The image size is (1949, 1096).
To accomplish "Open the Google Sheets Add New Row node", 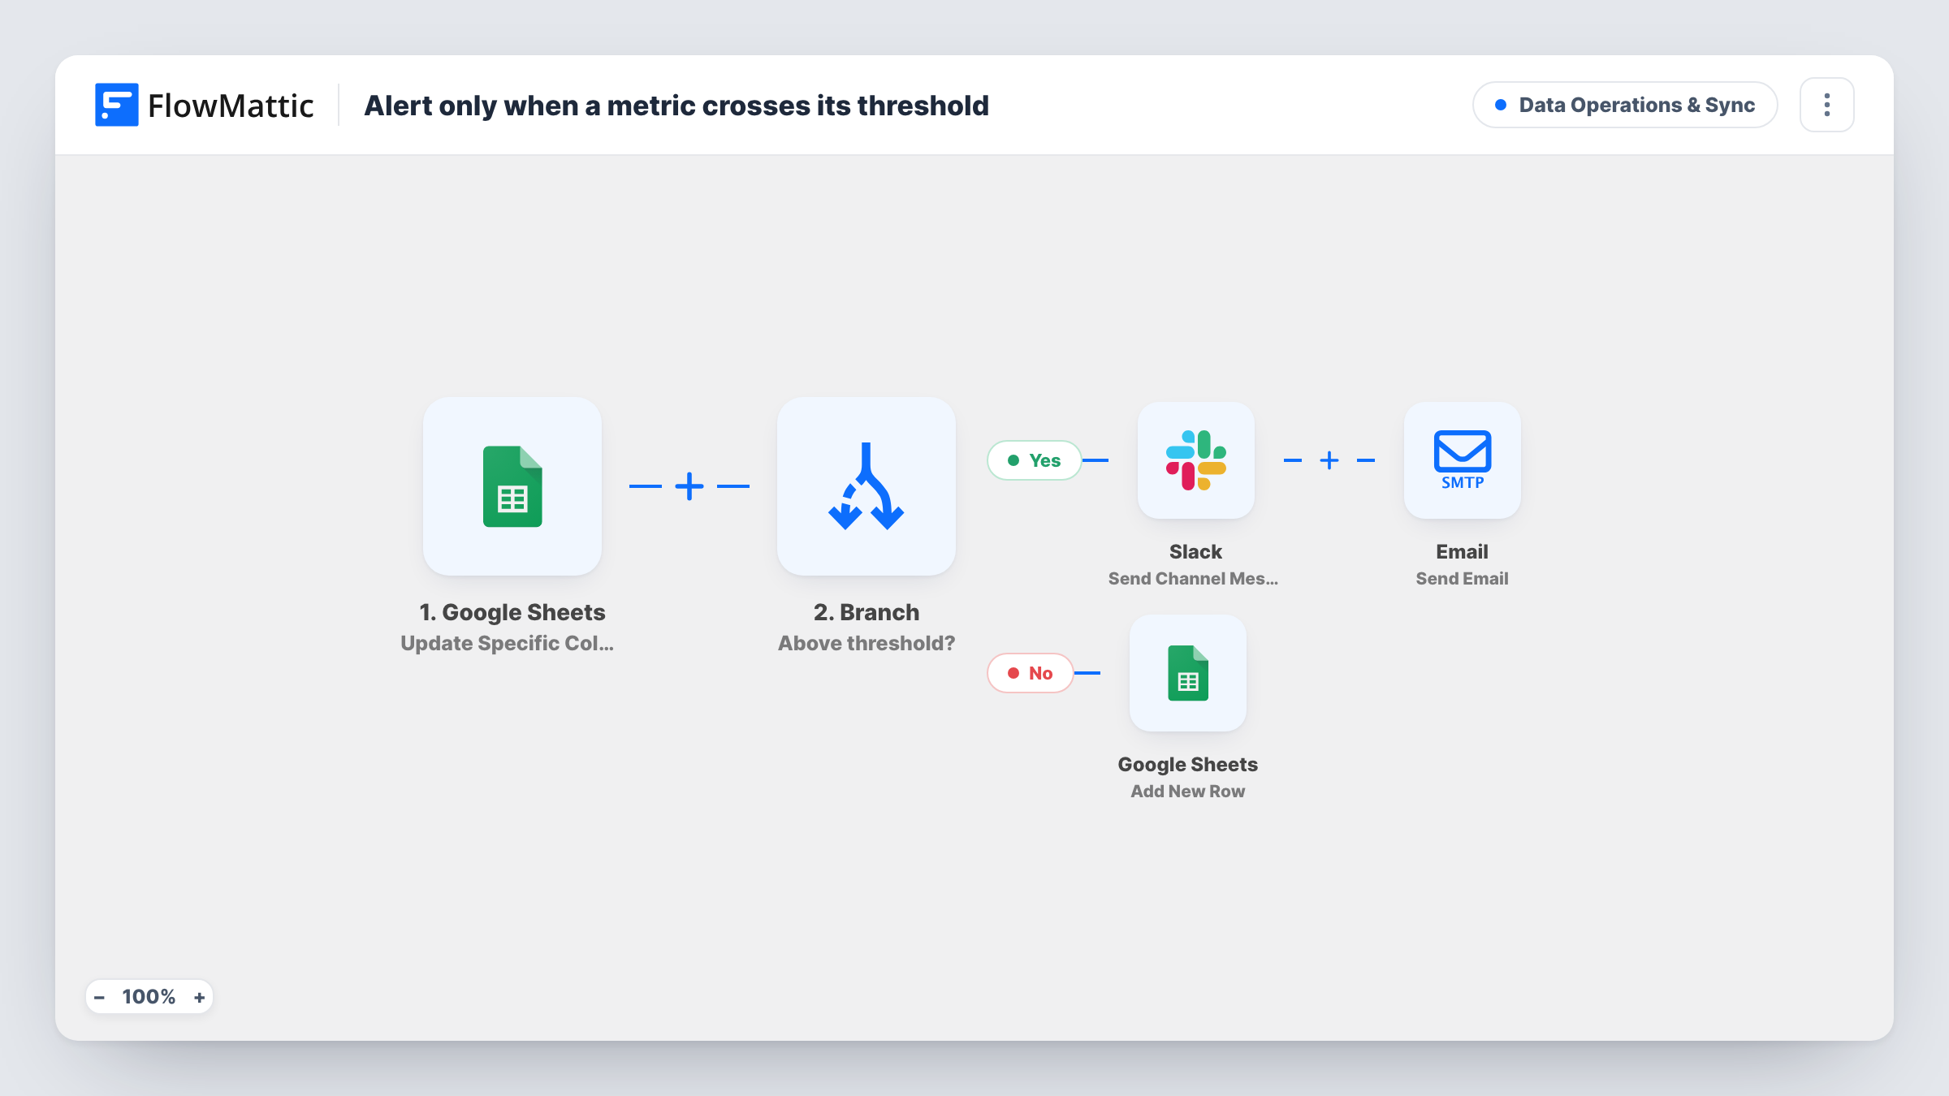I will [x=1188, y=673].
